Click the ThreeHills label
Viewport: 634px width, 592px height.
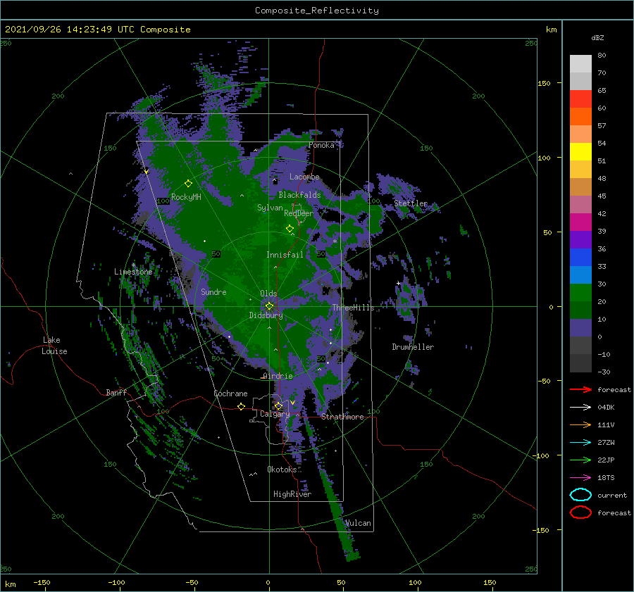coord(354,308)
